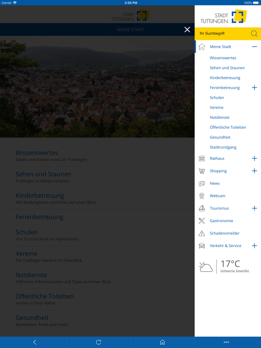Click the Tourismus sailboat icon
This screenshot has width=261, height=348.
(202, 208)
